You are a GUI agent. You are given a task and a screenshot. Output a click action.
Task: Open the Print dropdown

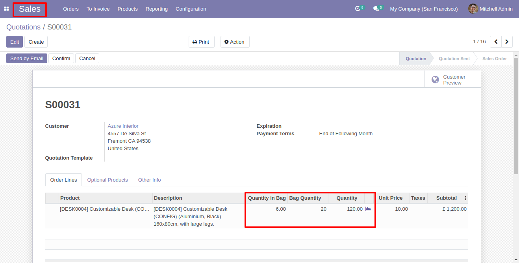point(202,42)
